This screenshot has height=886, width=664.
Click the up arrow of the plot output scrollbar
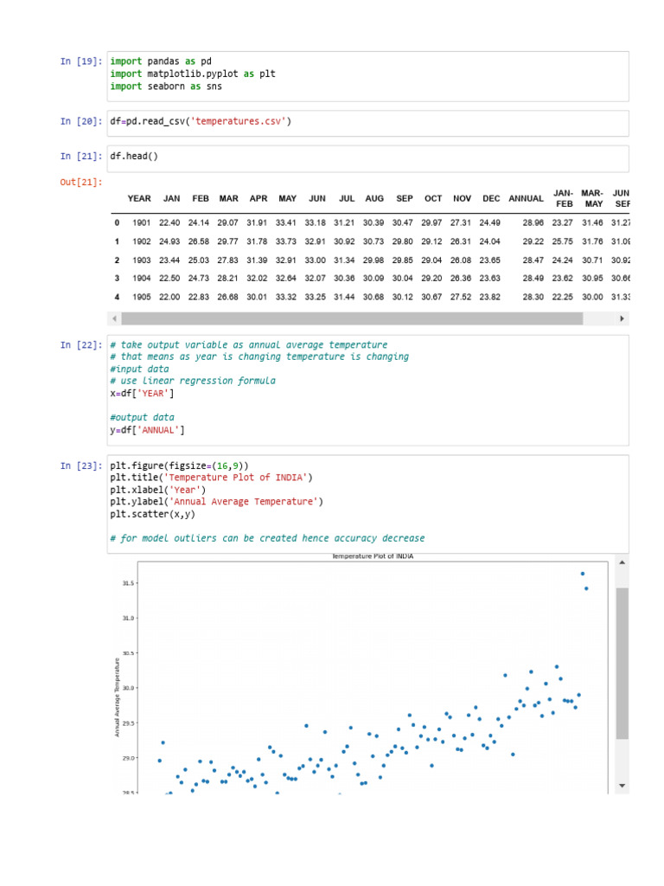point(622,567)
